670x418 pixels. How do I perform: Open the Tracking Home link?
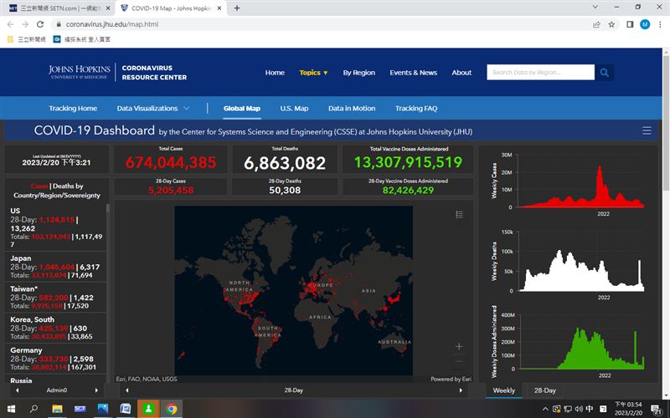click(x=73, y=109)
